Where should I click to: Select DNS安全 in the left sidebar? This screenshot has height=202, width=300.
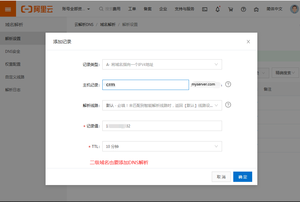(x=13, y=52)
